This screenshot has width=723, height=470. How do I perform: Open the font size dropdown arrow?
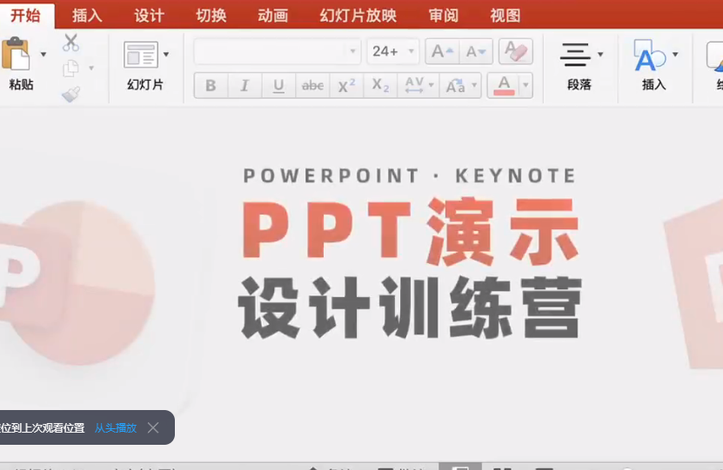(412, 51)
